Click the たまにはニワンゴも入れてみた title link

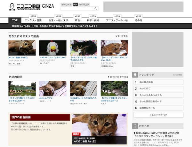point(53,58)
